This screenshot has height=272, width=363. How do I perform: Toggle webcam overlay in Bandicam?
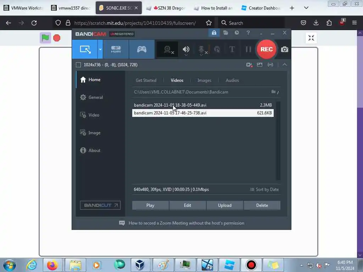tap(168, 49)
